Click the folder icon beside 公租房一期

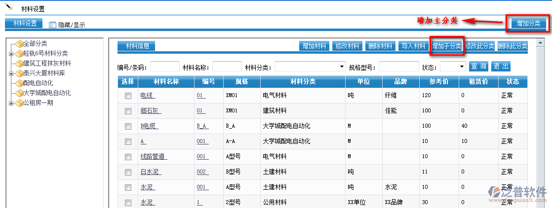click(19, 103)
